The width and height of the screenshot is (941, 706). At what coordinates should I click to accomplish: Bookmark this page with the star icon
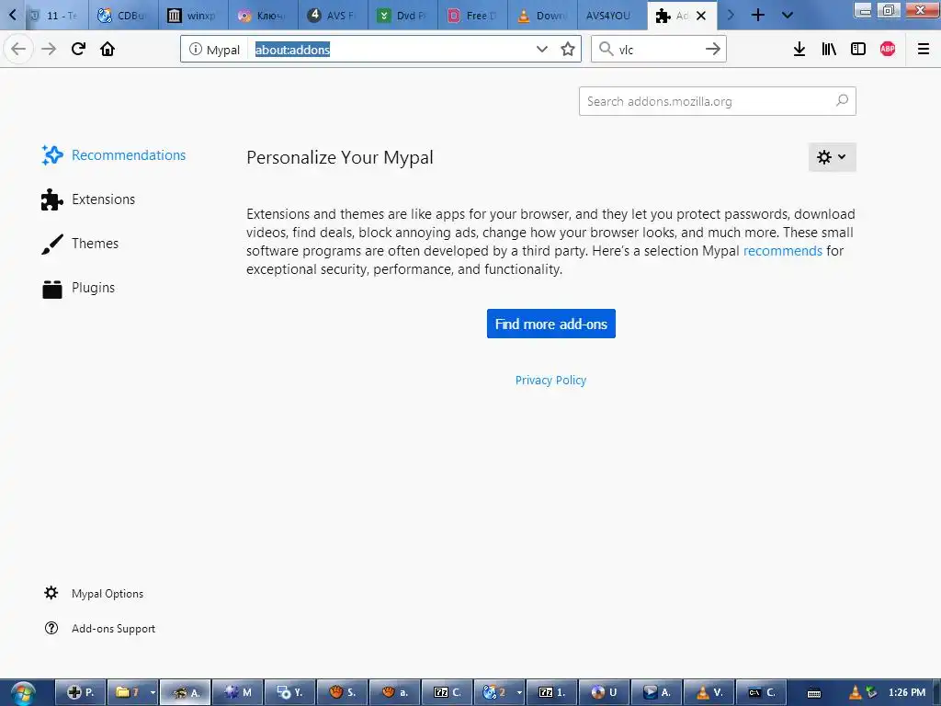[x=568, y=50]
